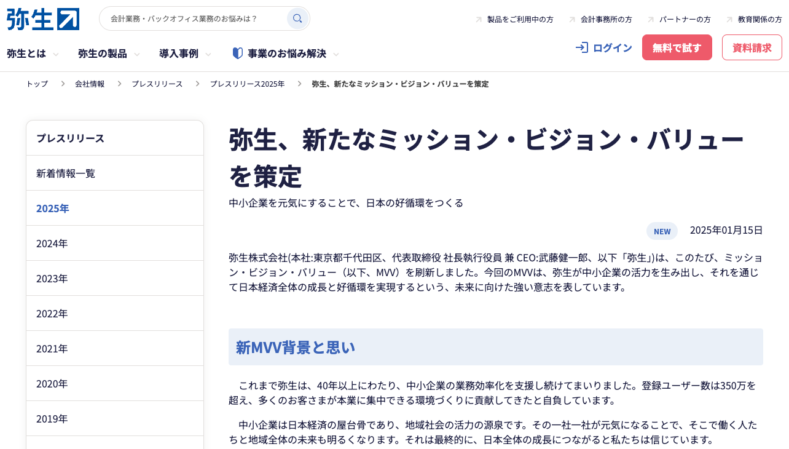Select 2021年 in the sidebar
This screenshot has height=449, width=789.
tap(115, 348)
